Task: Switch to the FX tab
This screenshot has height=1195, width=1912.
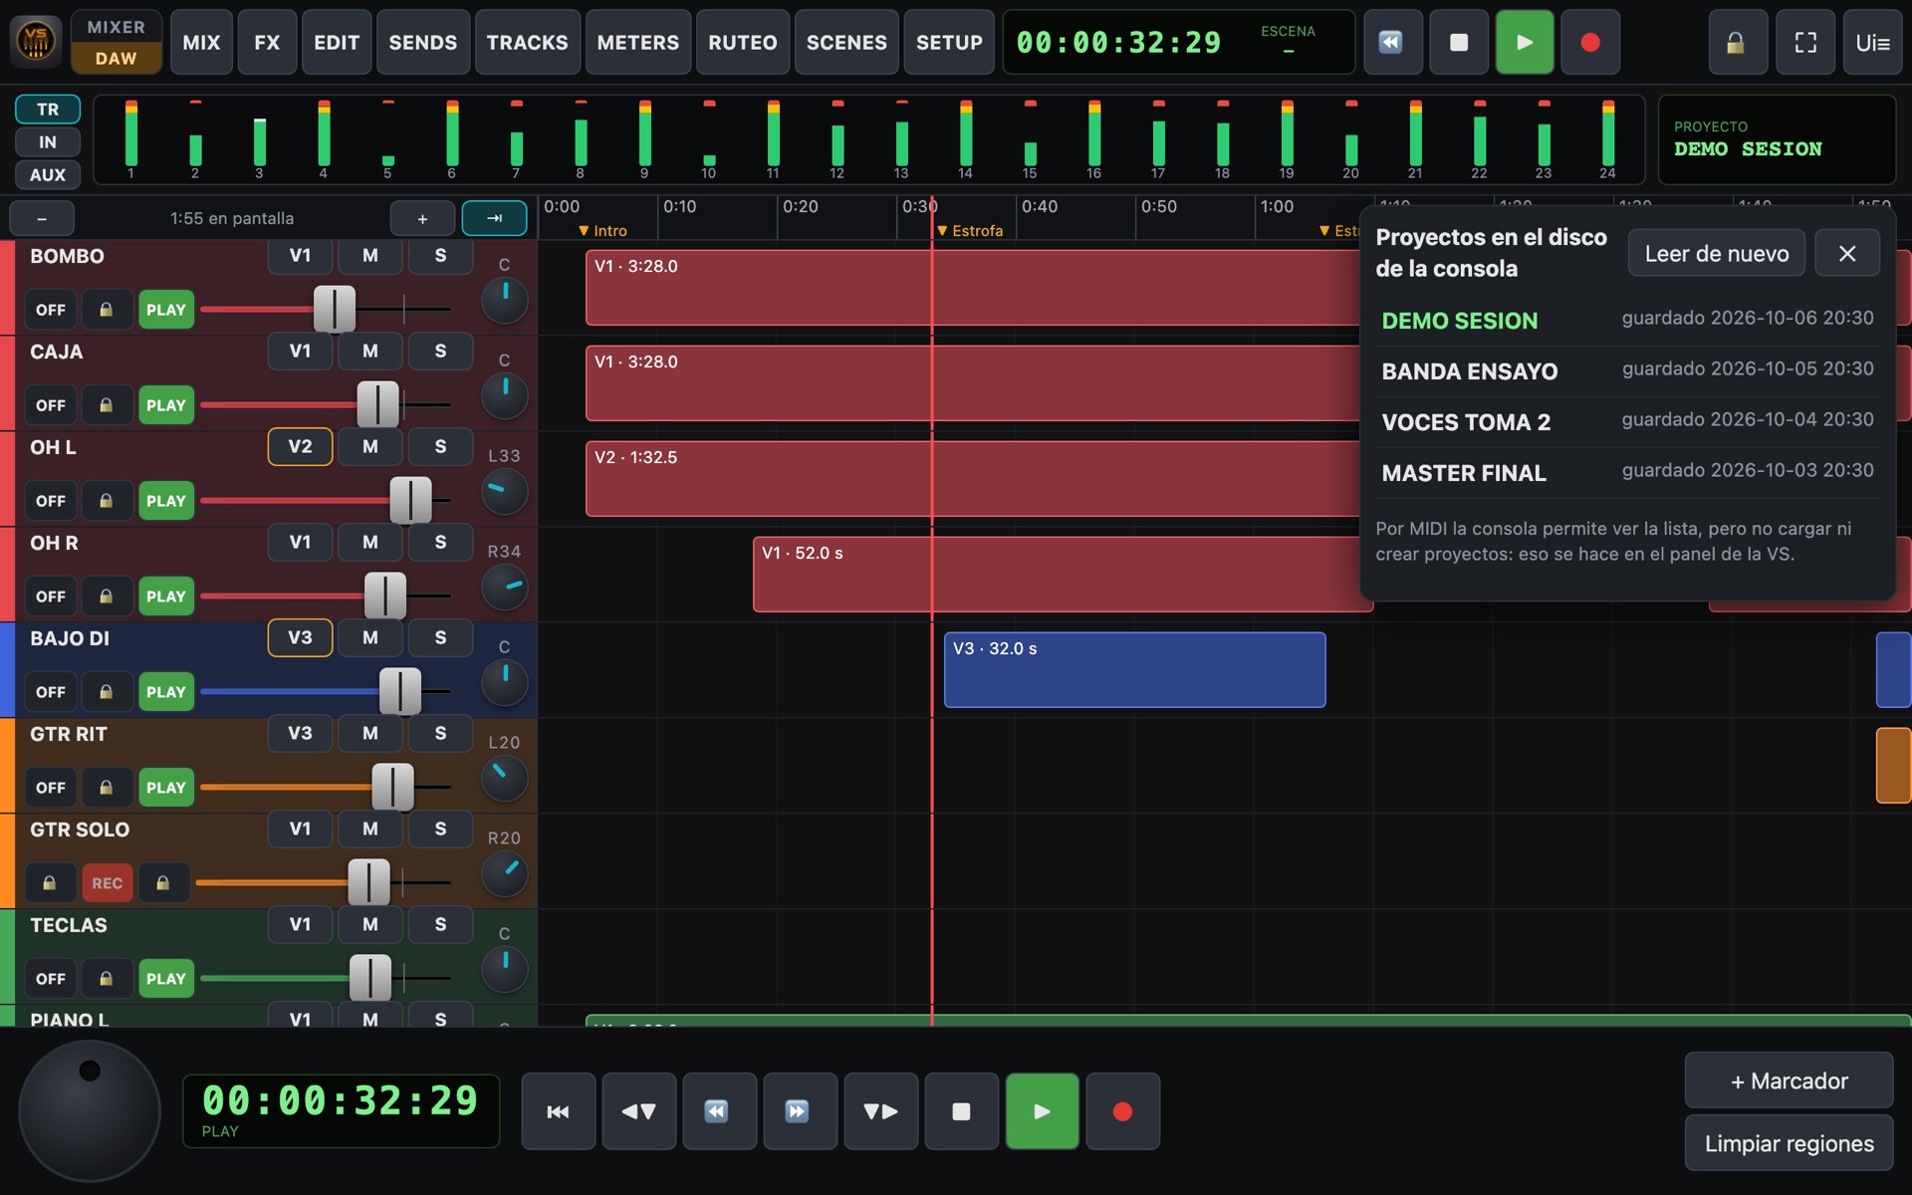Action: click(x=267, y=43)
